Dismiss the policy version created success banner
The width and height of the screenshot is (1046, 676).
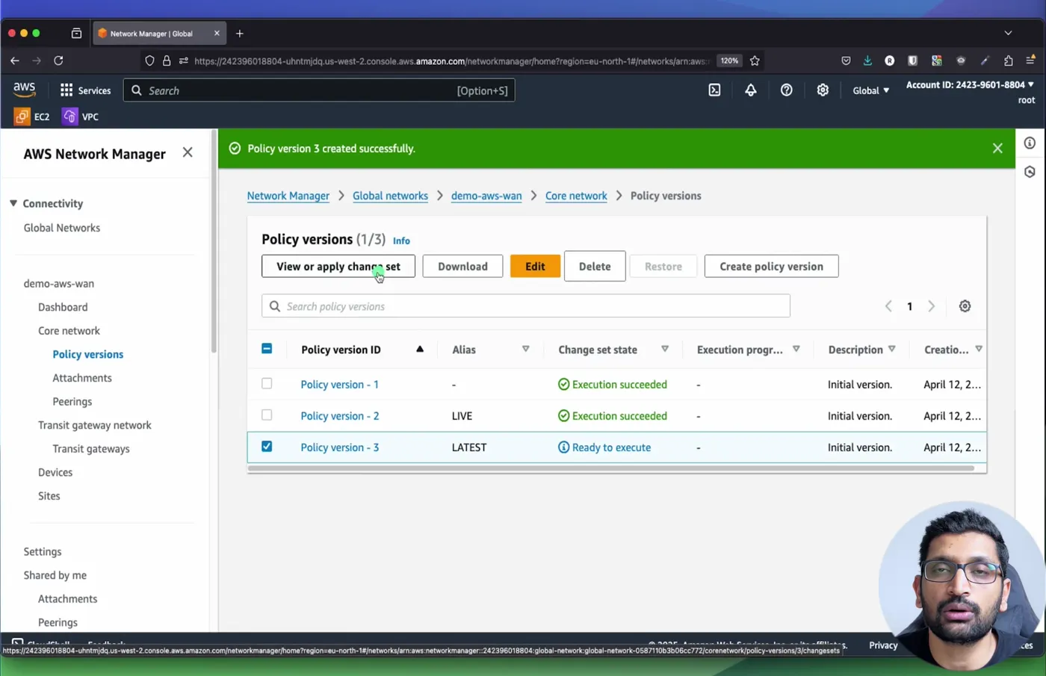[997, 148]
